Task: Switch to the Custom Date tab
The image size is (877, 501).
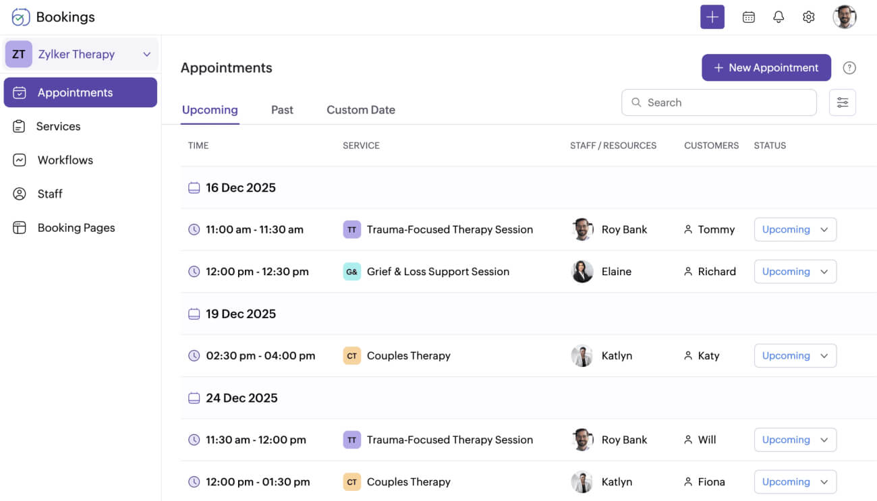Action: 360,109
